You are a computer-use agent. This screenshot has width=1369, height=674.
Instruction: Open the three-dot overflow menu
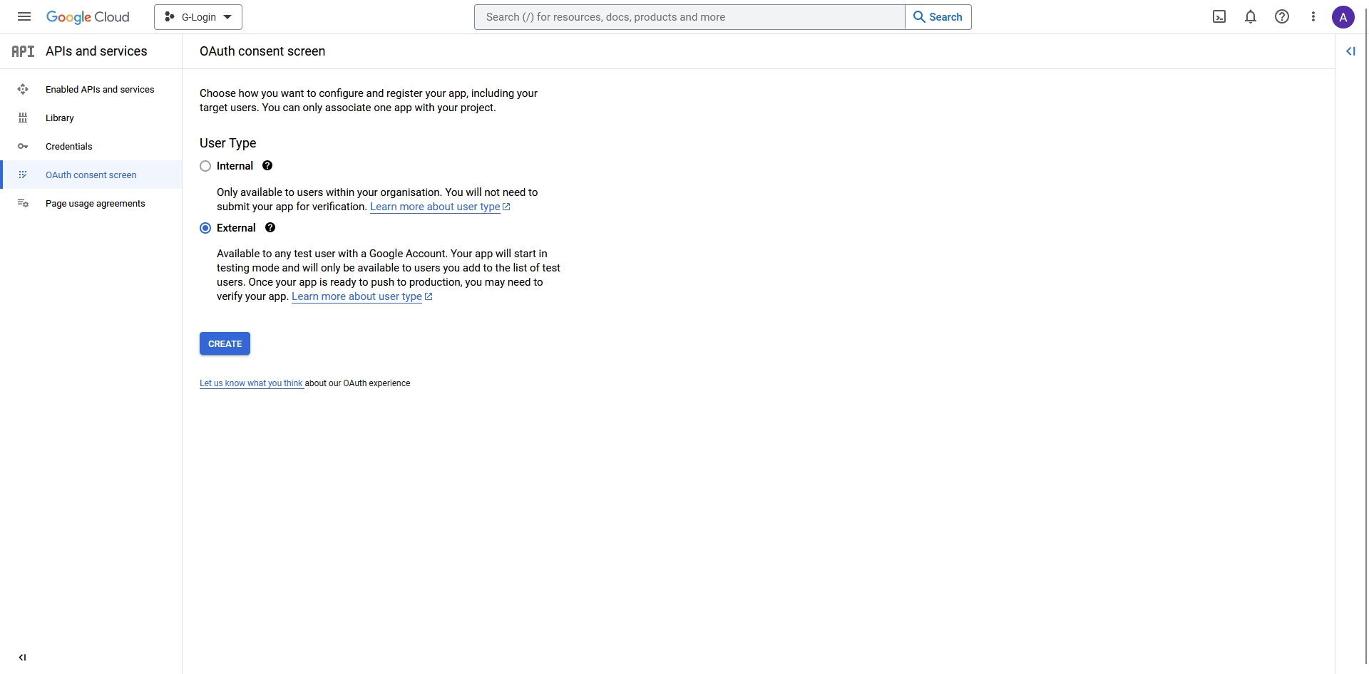pyautogui.click(x=1313, y=16)
